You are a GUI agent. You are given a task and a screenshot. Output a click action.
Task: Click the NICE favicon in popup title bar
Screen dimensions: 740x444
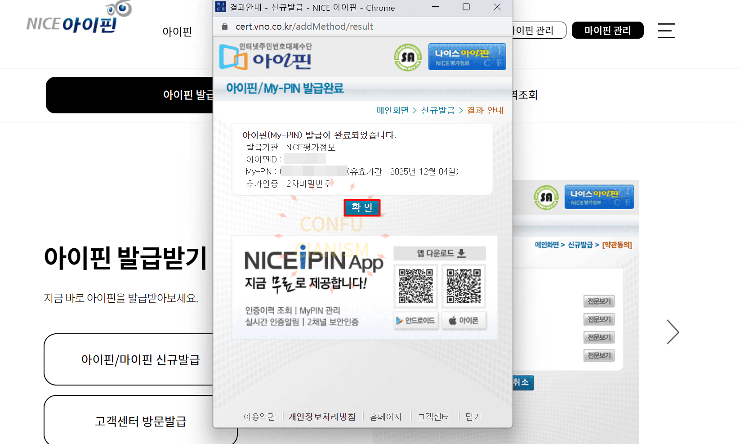coord(221,7)
